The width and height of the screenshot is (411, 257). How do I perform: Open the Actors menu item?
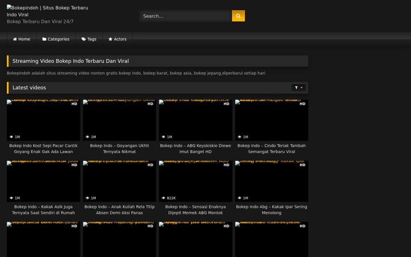(118, 39)
